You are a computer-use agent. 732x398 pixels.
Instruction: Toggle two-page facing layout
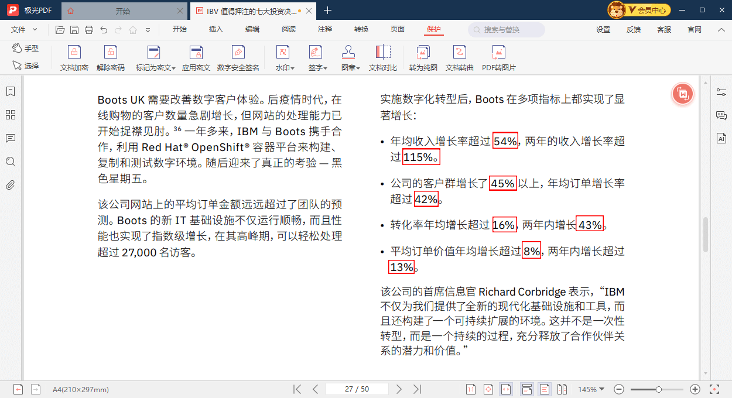point(562,389)
